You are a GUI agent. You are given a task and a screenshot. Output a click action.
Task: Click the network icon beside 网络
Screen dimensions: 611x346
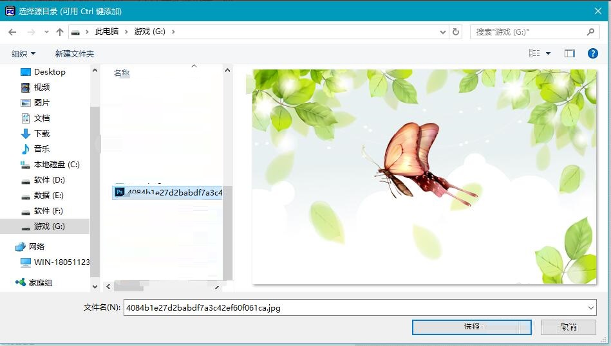point(20,247)
